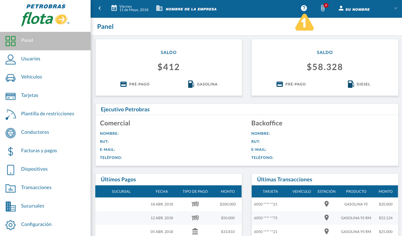Select the Vehículos car icon
Viewport: 402px width, 236px height.
coord(10,78)
